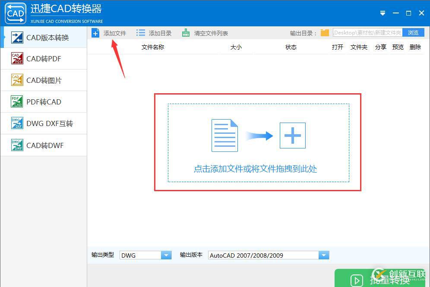Click the 文件名称 column header

pyautogui.click(x=152, y=47)
